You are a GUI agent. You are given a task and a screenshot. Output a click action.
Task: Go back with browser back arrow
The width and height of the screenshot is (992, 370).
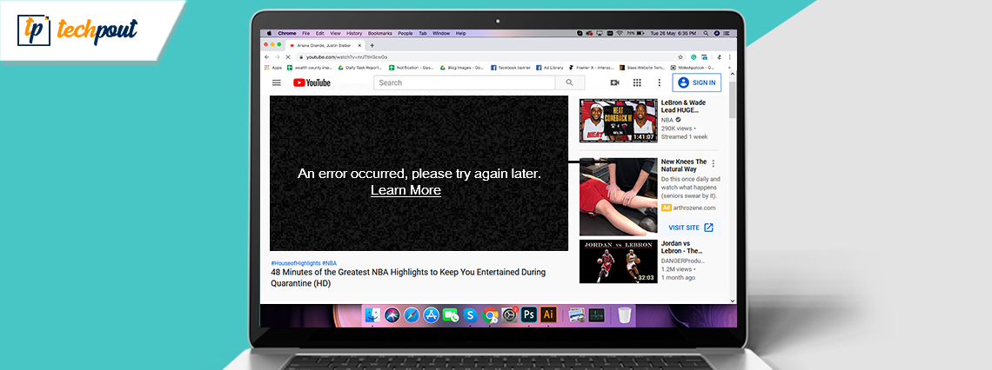point(268,56)
